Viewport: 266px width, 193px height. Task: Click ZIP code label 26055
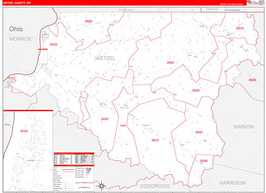(89, 21)
